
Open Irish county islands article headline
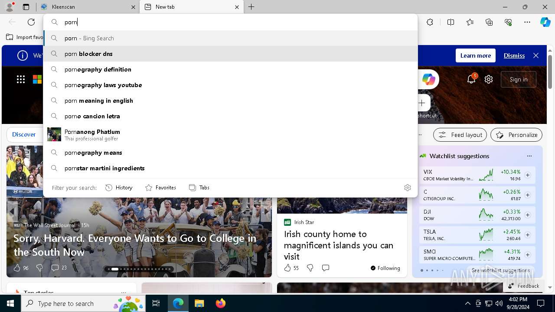point(339,245)
